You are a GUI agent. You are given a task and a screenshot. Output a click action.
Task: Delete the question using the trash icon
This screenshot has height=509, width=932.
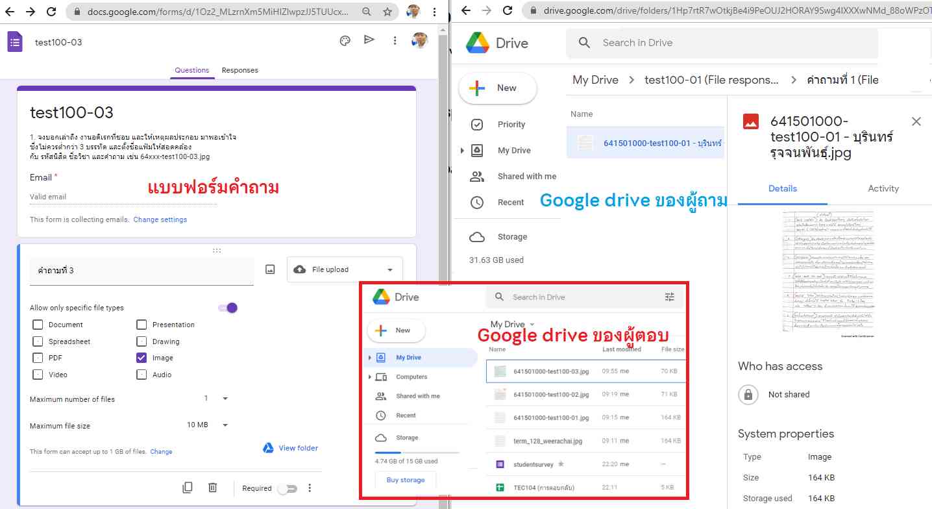click(x=212, y=488)
